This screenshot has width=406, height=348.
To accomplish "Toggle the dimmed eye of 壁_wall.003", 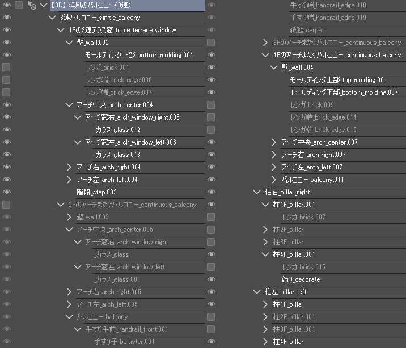I will [6, 217].
